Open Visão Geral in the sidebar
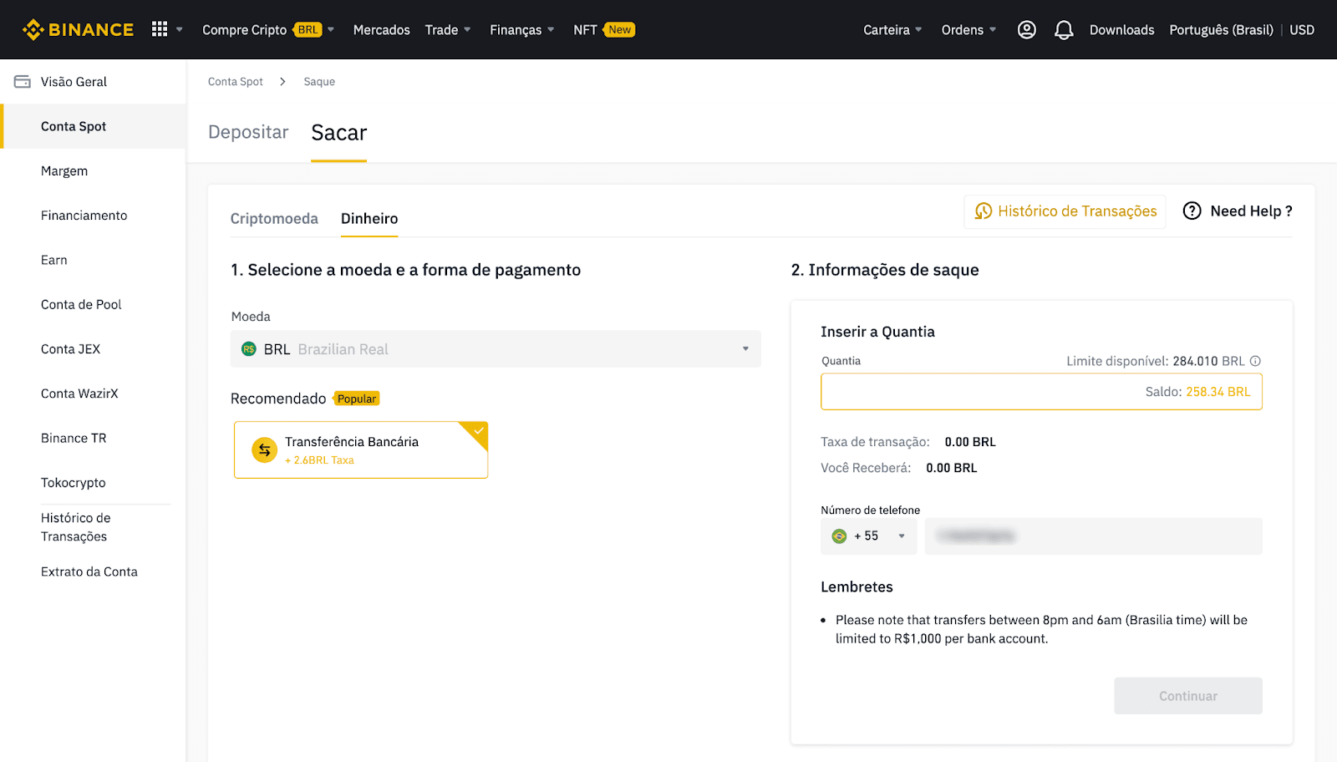 [x=74, y=82]
